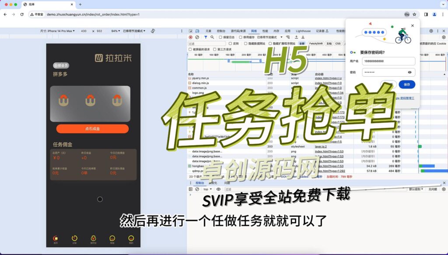Viewport: 448px width, 255px height.
Task: Check the 第三方请求 checkbox
Action: click(214, 49)
